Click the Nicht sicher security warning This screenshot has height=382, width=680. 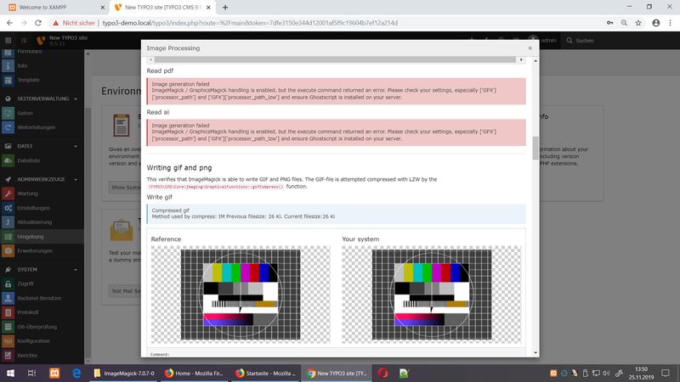74,23
